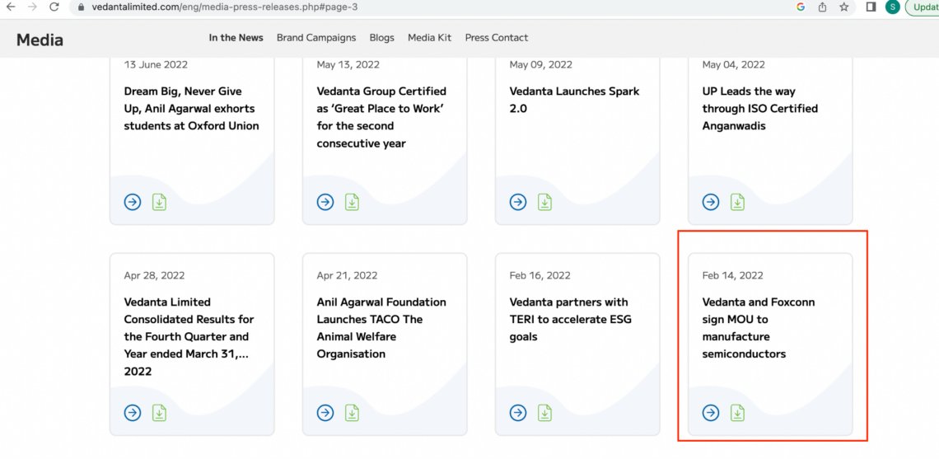939x459 pixels.
Task: Open Media Kit tab
Action: point(429,38)
